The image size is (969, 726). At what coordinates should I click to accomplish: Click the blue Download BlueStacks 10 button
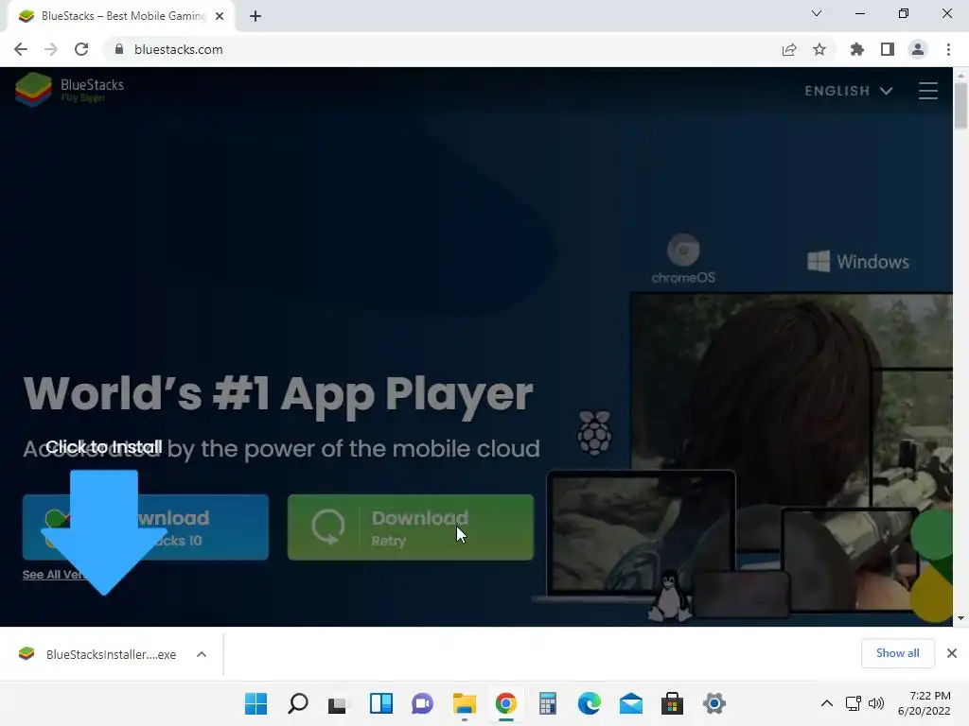point(146,527)
